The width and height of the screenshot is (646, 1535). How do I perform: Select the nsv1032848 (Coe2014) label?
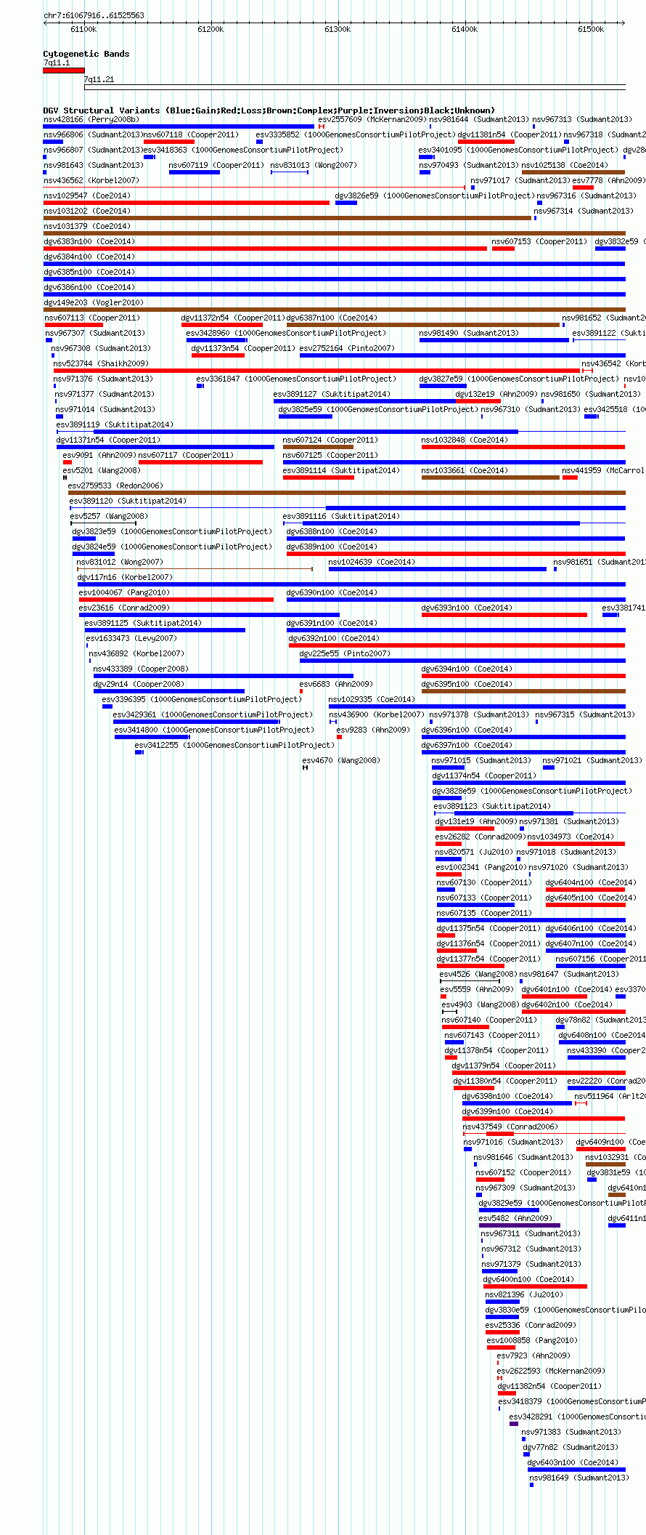pyautogui.click(x=465, y=440)
